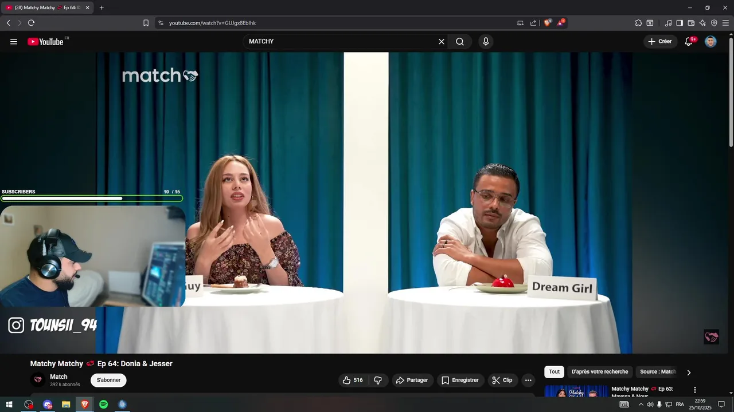The width and height of the screenshot is (734, 412).
Task: Open browser extensions puzzle icon
Action: [x=638, y=23]
